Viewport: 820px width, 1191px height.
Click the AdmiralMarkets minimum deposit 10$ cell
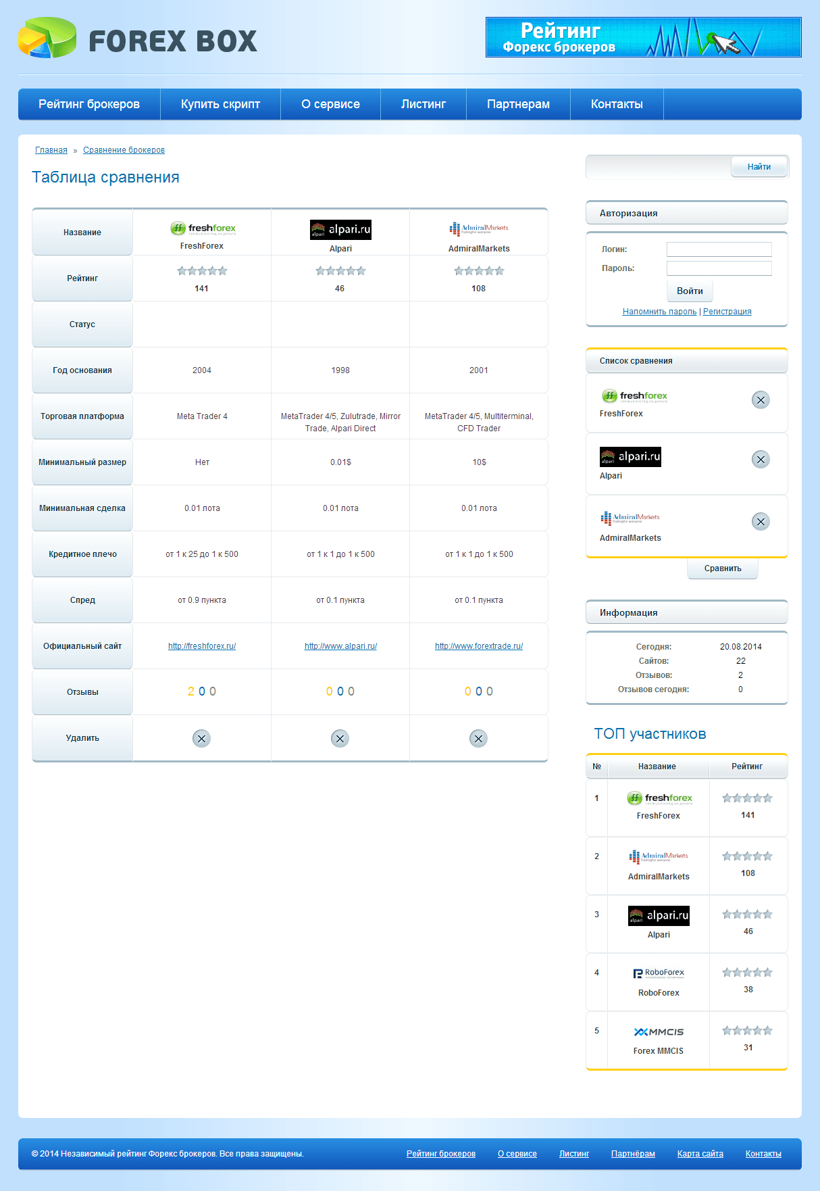[479, 462]
